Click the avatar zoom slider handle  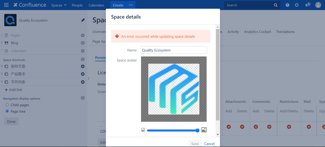(x=197, y=130)
